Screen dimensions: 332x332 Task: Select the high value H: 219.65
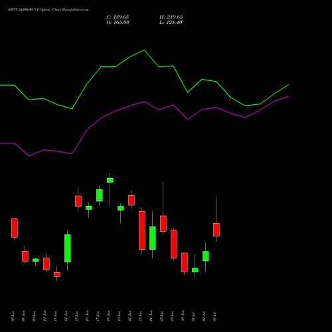171,17
